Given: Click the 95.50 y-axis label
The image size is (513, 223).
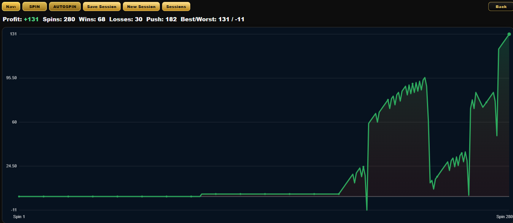Looking at the screenshot, I should 12,78.
